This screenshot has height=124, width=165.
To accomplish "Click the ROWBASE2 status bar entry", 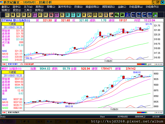I will (123, 117).
